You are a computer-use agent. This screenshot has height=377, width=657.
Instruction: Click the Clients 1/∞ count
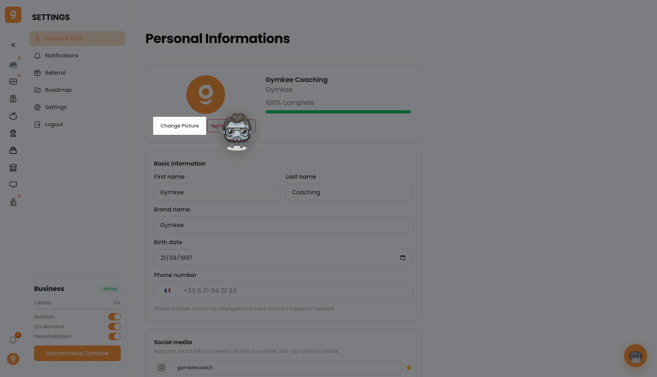[117, 303]
